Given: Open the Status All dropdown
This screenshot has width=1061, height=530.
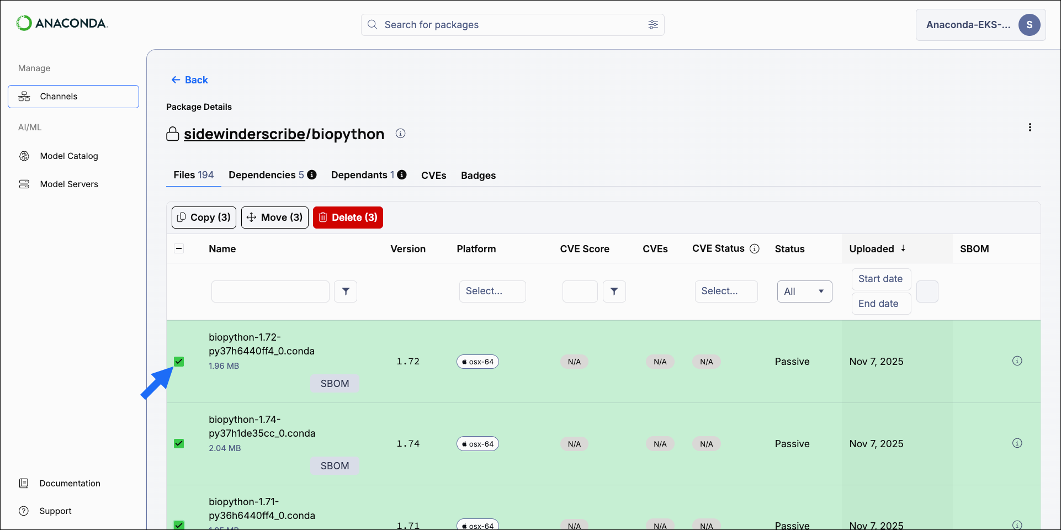Looking at the screenshot, I should tap(804, 291).
